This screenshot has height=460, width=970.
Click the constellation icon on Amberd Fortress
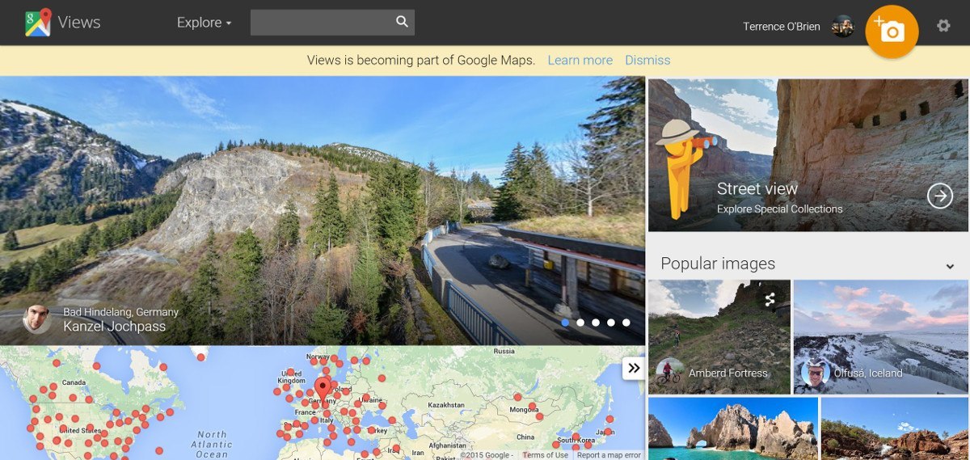coord(770,299)
